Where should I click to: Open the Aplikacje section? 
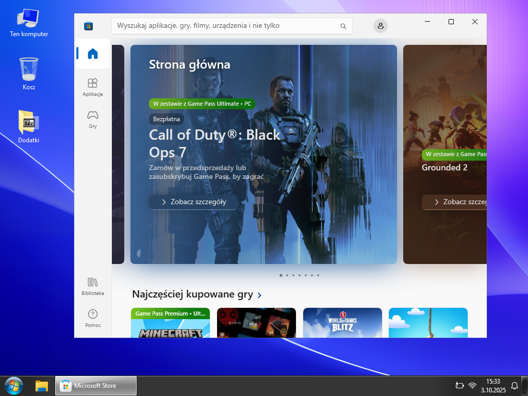pos(93,87)
